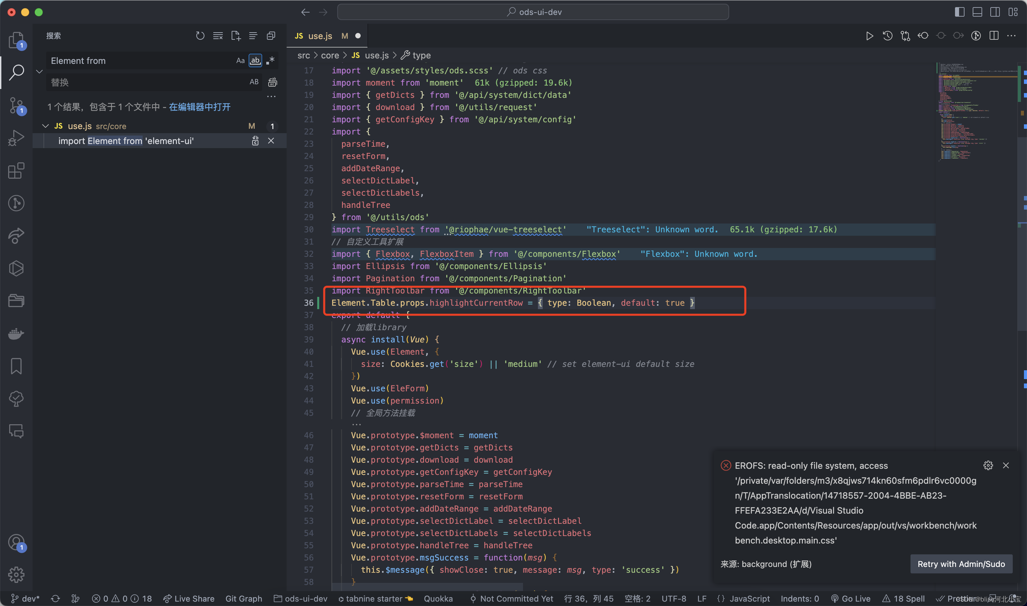Click the core breadcrumb item

pyautogui.click(x=330, y=55)
